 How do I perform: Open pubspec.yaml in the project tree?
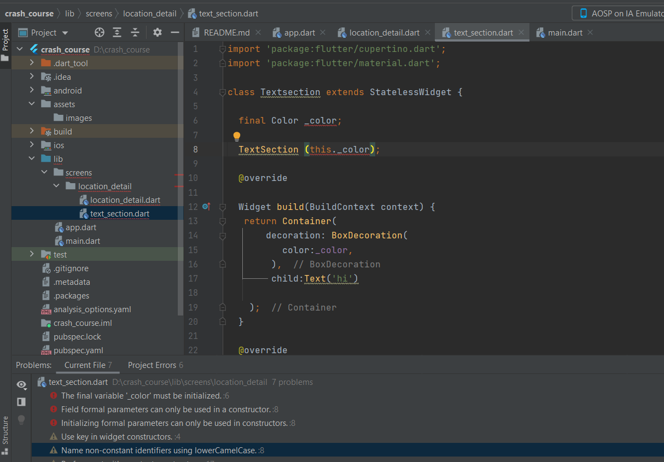click(x=78, y=350)
